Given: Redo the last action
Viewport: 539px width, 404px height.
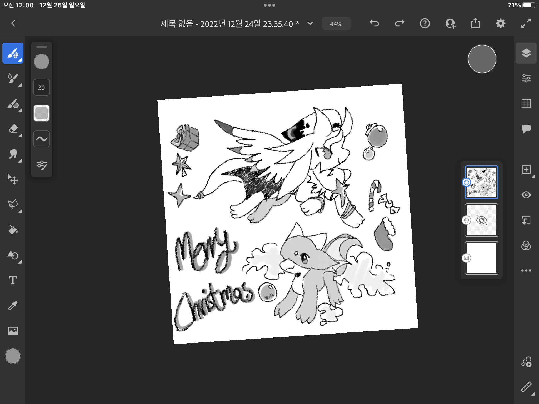Looking at the screenshot, I should [400, 23].
